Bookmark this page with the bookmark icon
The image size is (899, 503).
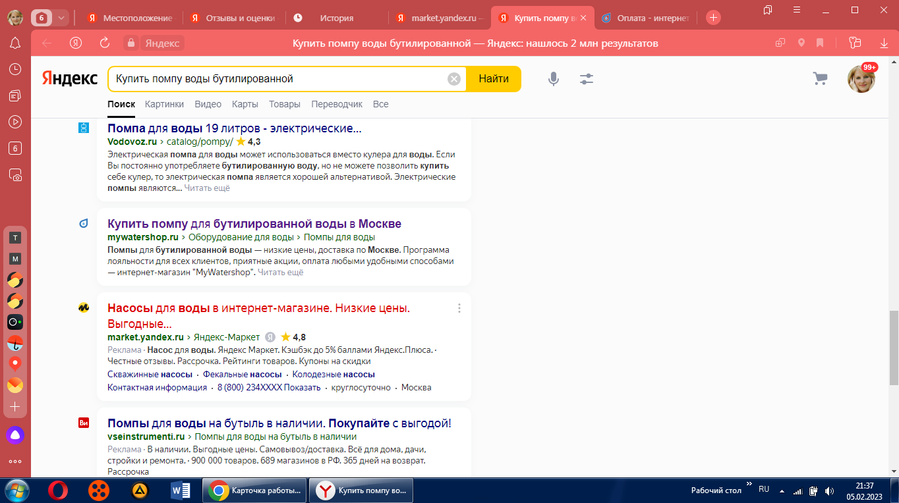(820, 43)
